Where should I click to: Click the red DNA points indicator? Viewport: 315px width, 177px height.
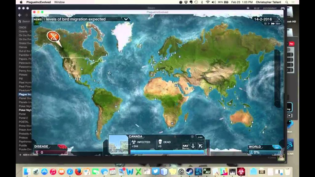[62, 147]
